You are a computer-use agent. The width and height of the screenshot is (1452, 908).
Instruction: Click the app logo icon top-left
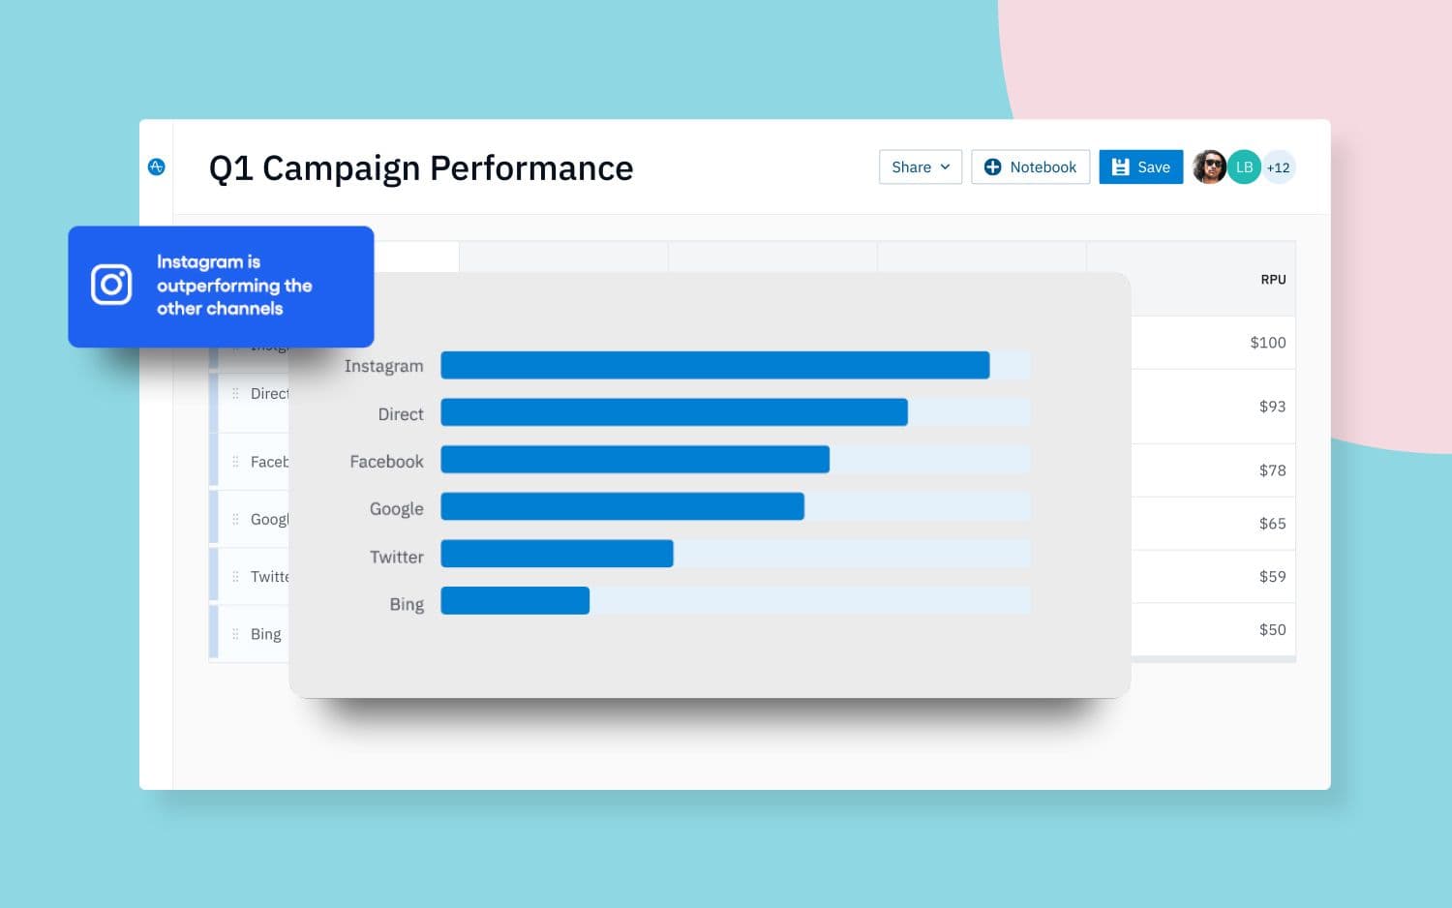pyautogui.click(x=157, y=166)
